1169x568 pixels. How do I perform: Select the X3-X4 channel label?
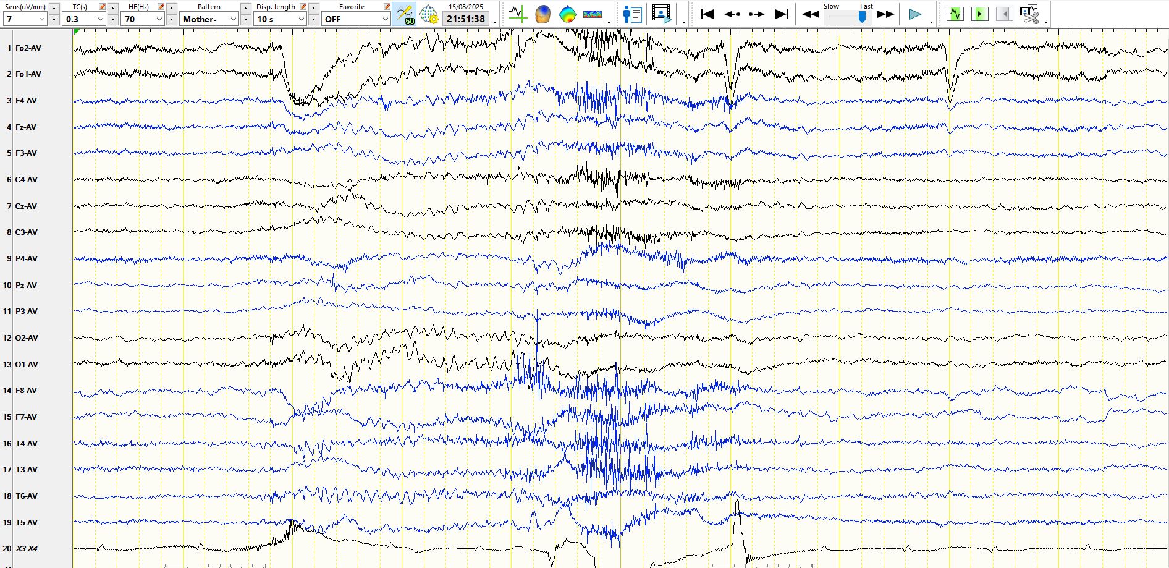tap(26, 548)
